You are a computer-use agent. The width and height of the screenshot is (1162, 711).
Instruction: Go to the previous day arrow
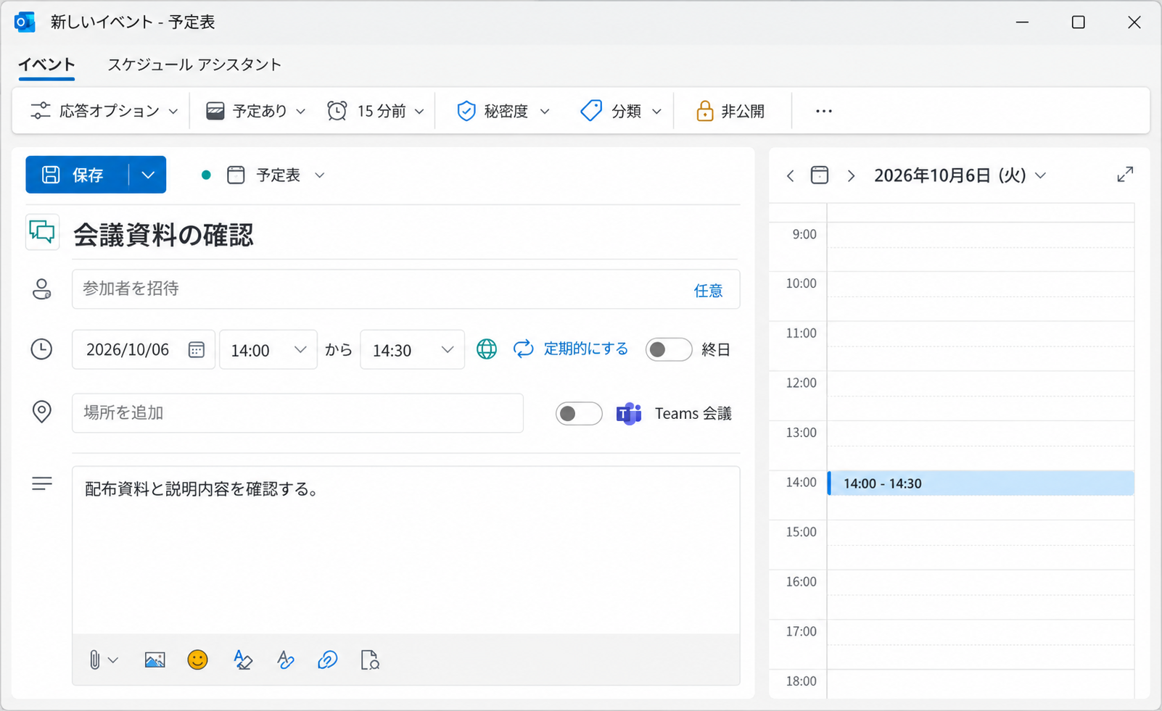click(791, 175)
